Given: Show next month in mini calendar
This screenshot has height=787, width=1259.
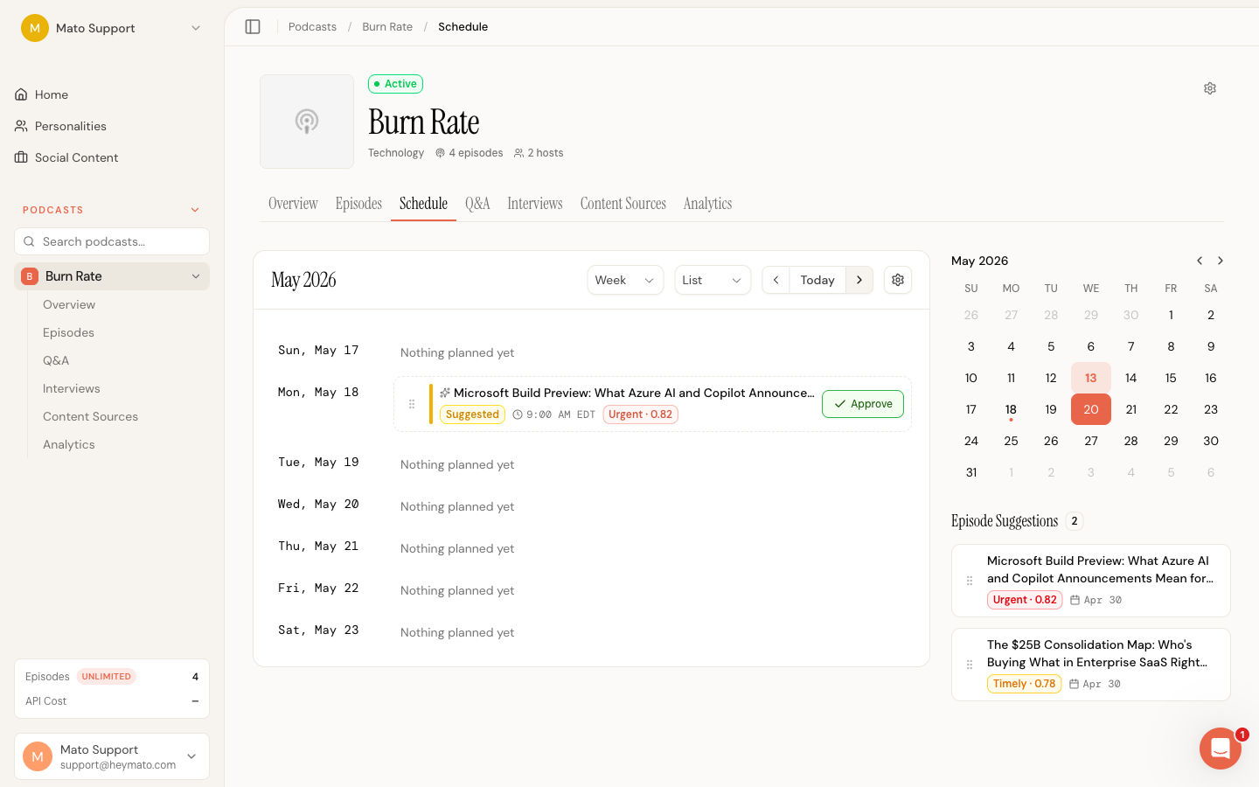Looking at the screenshot, I should (x=1221, y=261).
